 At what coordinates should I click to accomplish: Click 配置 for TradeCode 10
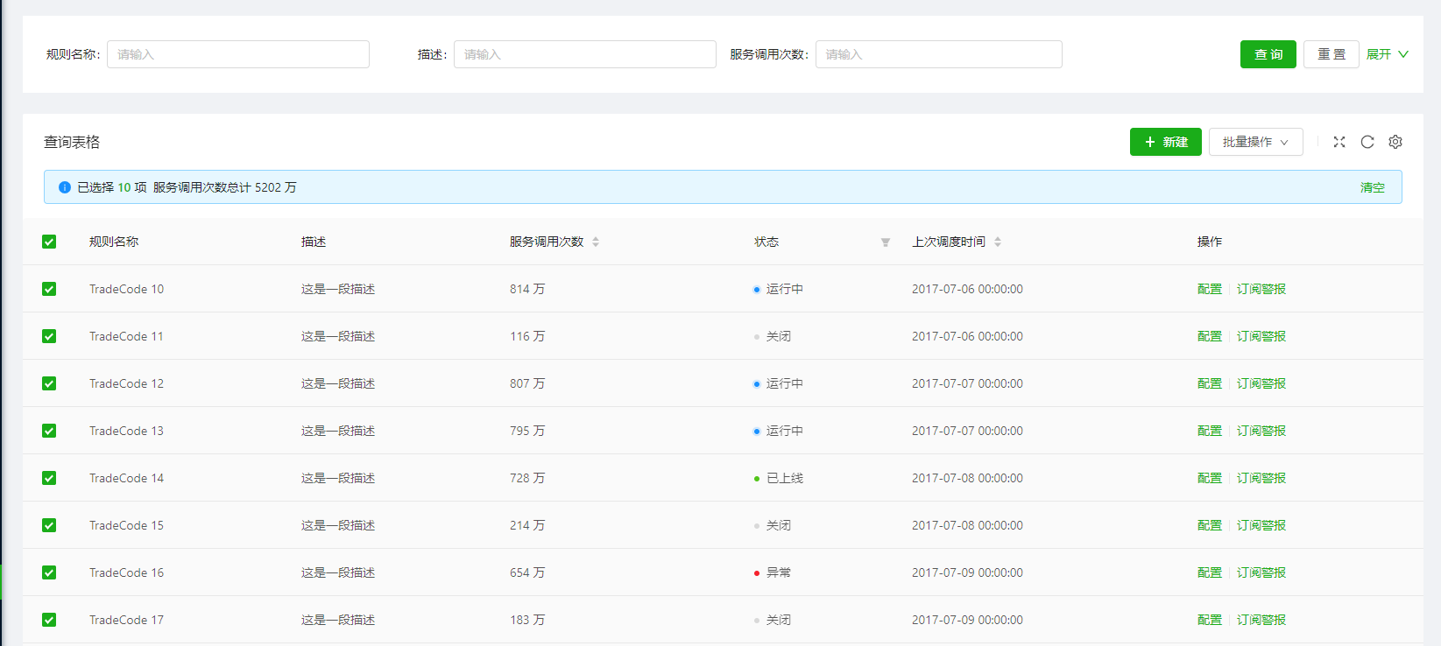(1210, 289)
